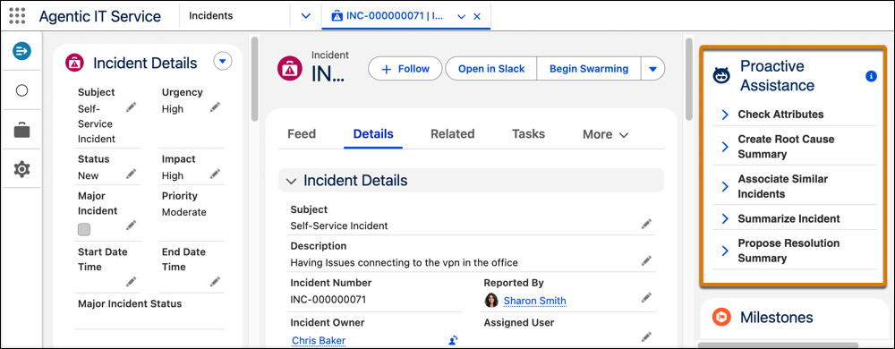Click the description text about vpn
895x349 pixels.
pos(405,263)
